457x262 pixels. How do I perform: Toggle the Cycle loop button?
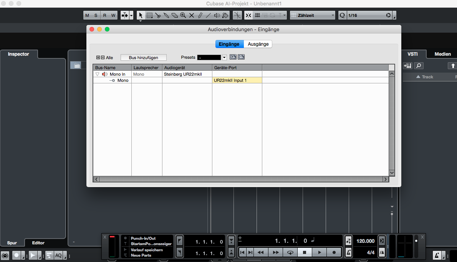point(290,252)
